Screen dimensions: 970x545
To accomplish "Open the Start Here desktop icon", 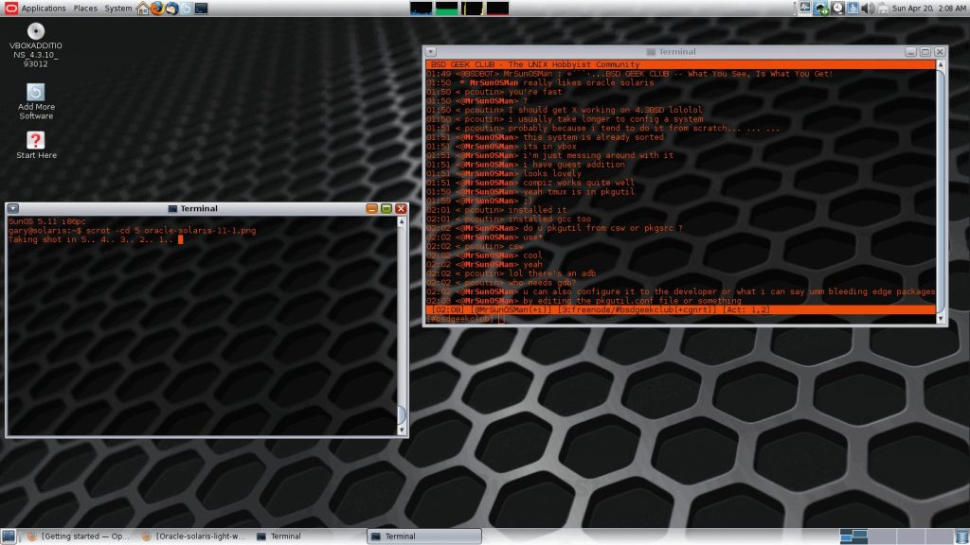I will (36, 145).
